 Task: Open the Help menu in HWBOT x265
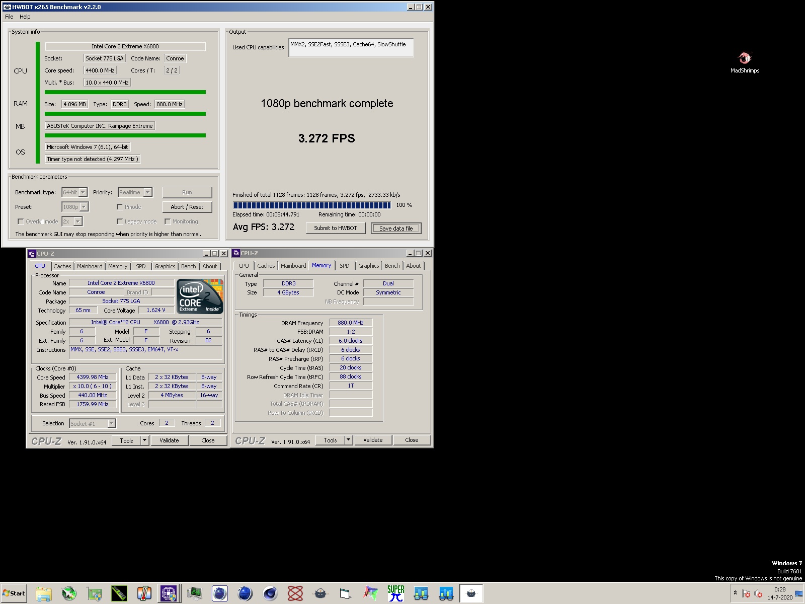[25, 17]
